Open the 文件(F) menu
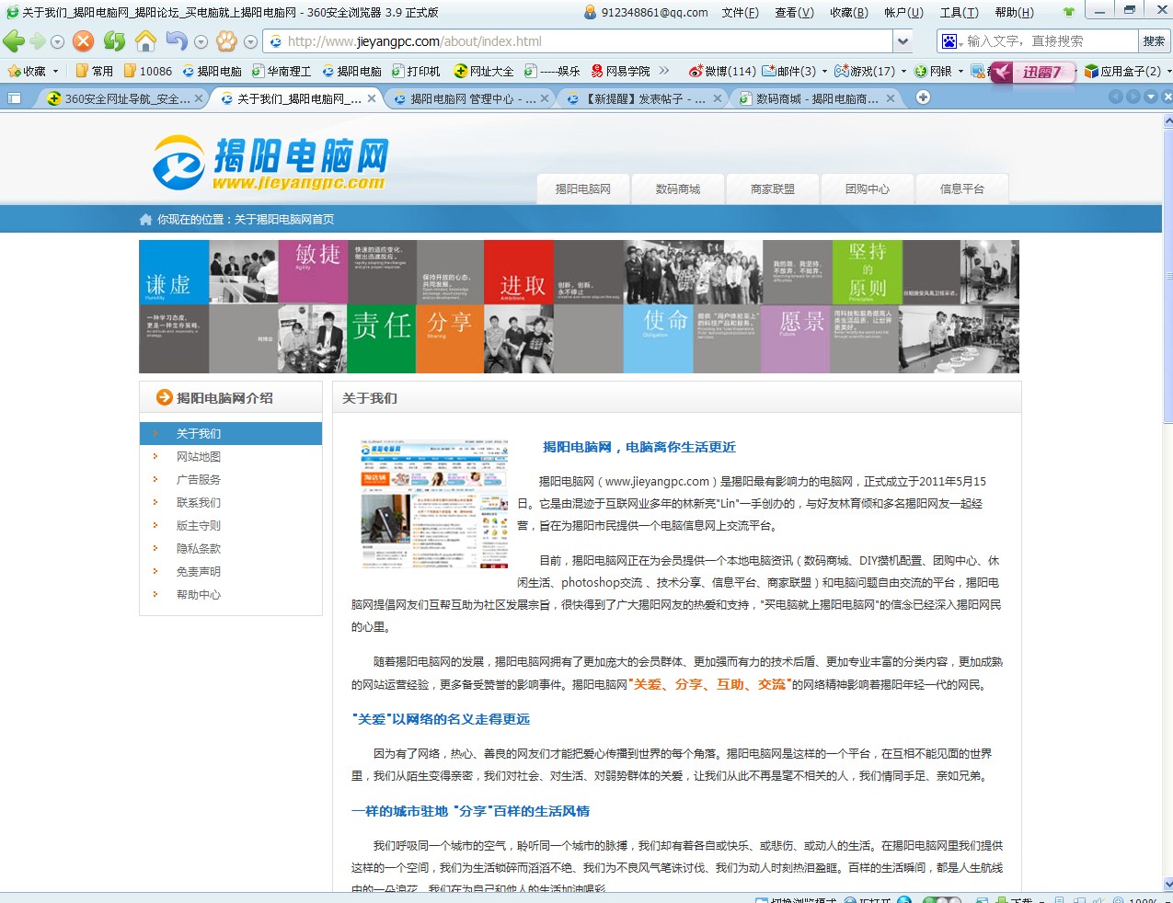1173x903 pixels. point(741,12)
